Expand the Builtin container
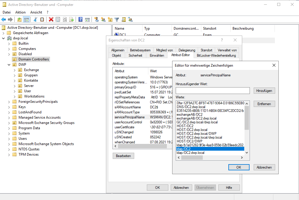299x200 pixels. [x=9, y=43]
